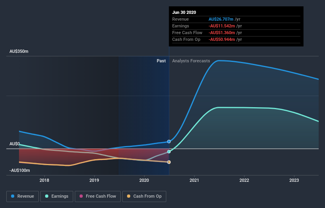Toggle the Cash From Op legend button
325x208 pixels.
coord(144,196)
